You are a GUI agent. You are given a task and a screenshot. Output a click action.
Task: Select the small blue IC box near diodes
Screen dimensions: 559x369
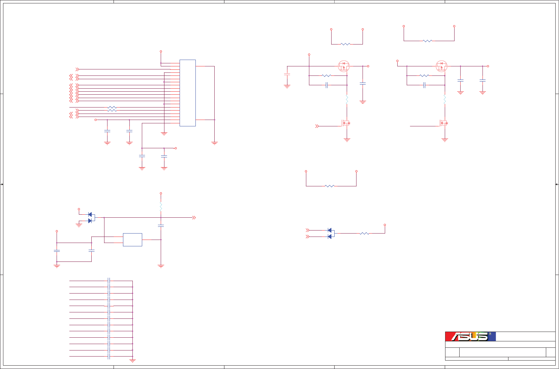tap(132, 240)
